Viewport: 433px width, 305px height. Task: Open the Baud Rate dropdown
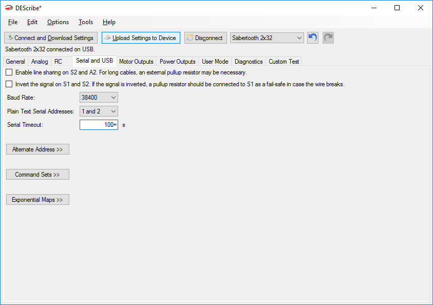99,98
